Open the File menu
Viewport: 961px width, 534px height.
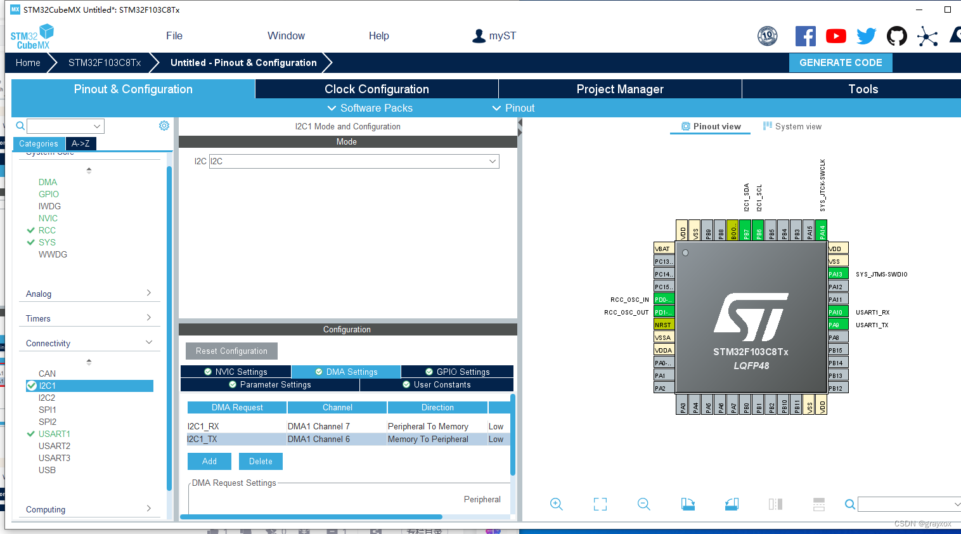174,36
